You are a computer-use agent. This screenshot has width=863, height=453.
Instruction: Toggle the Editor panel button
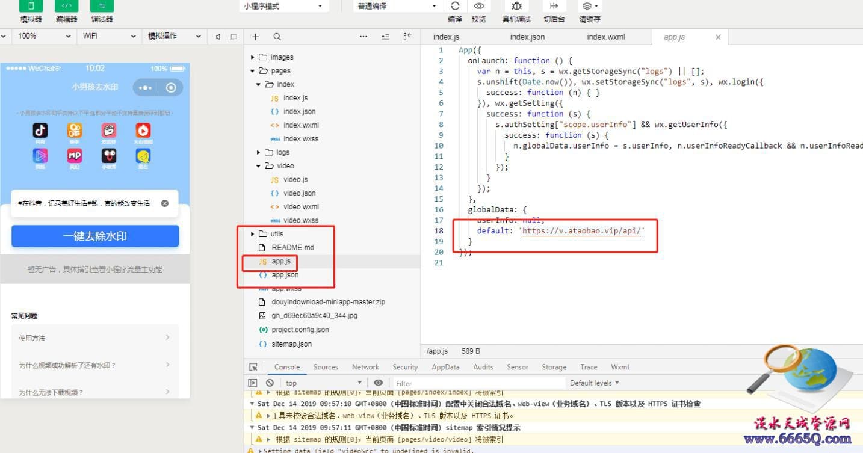point(66,6)
